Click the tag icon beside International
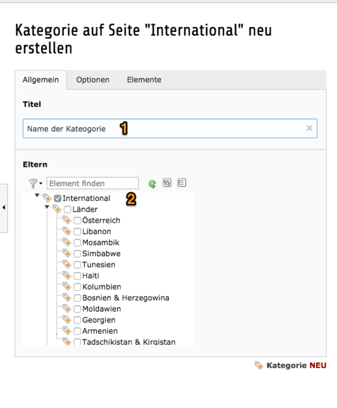The height and width of the screenshot is (408, 337). [47, 198]
